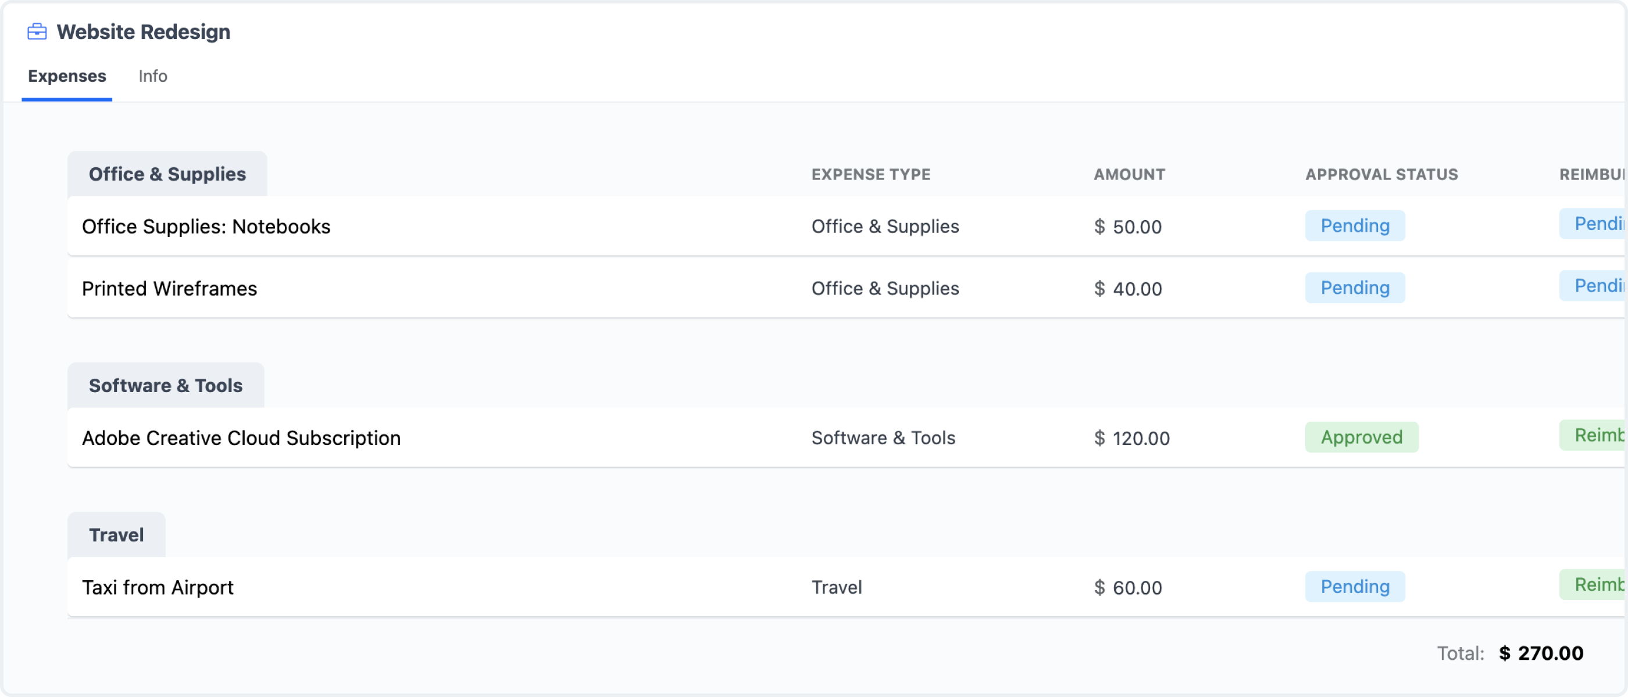
Task: Expand the Travel group header
Action: click(x=116, y=534)
